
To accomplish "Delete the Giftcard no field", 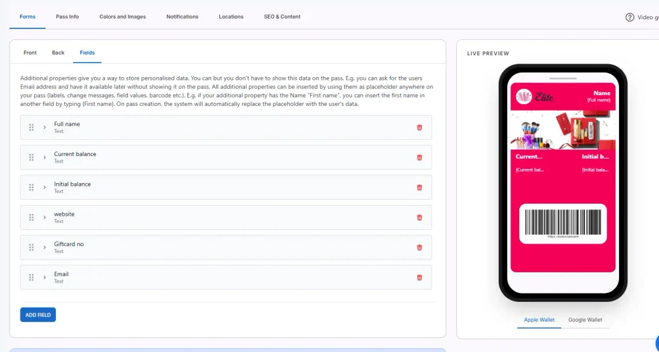I will [x=419, y=247].
